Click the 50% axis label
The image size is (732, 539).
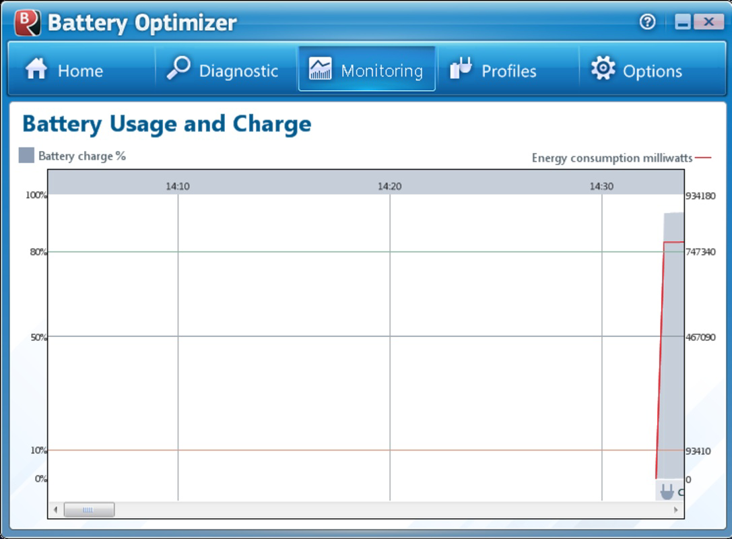pos(39,338)
